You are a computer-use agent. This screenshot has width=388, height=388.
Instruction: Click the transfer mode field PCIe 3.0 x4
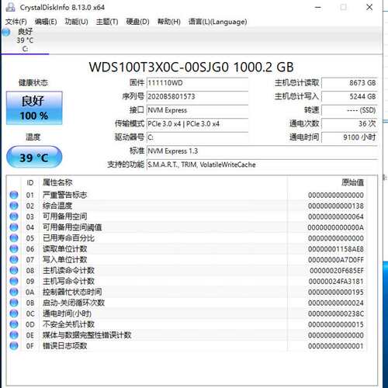(198, 124)
